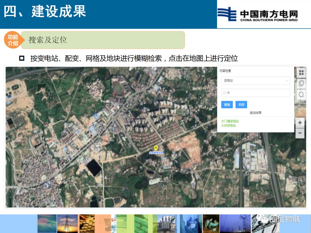Click the search keyword input field containing 大
This screenshot has width=311, height=233.
255,93
